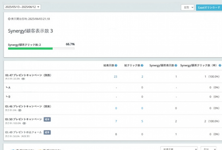Click total clicks value 5 for ID:50
Image resolution: width=222 pixels, height=150 pixels.
(142, 121)
